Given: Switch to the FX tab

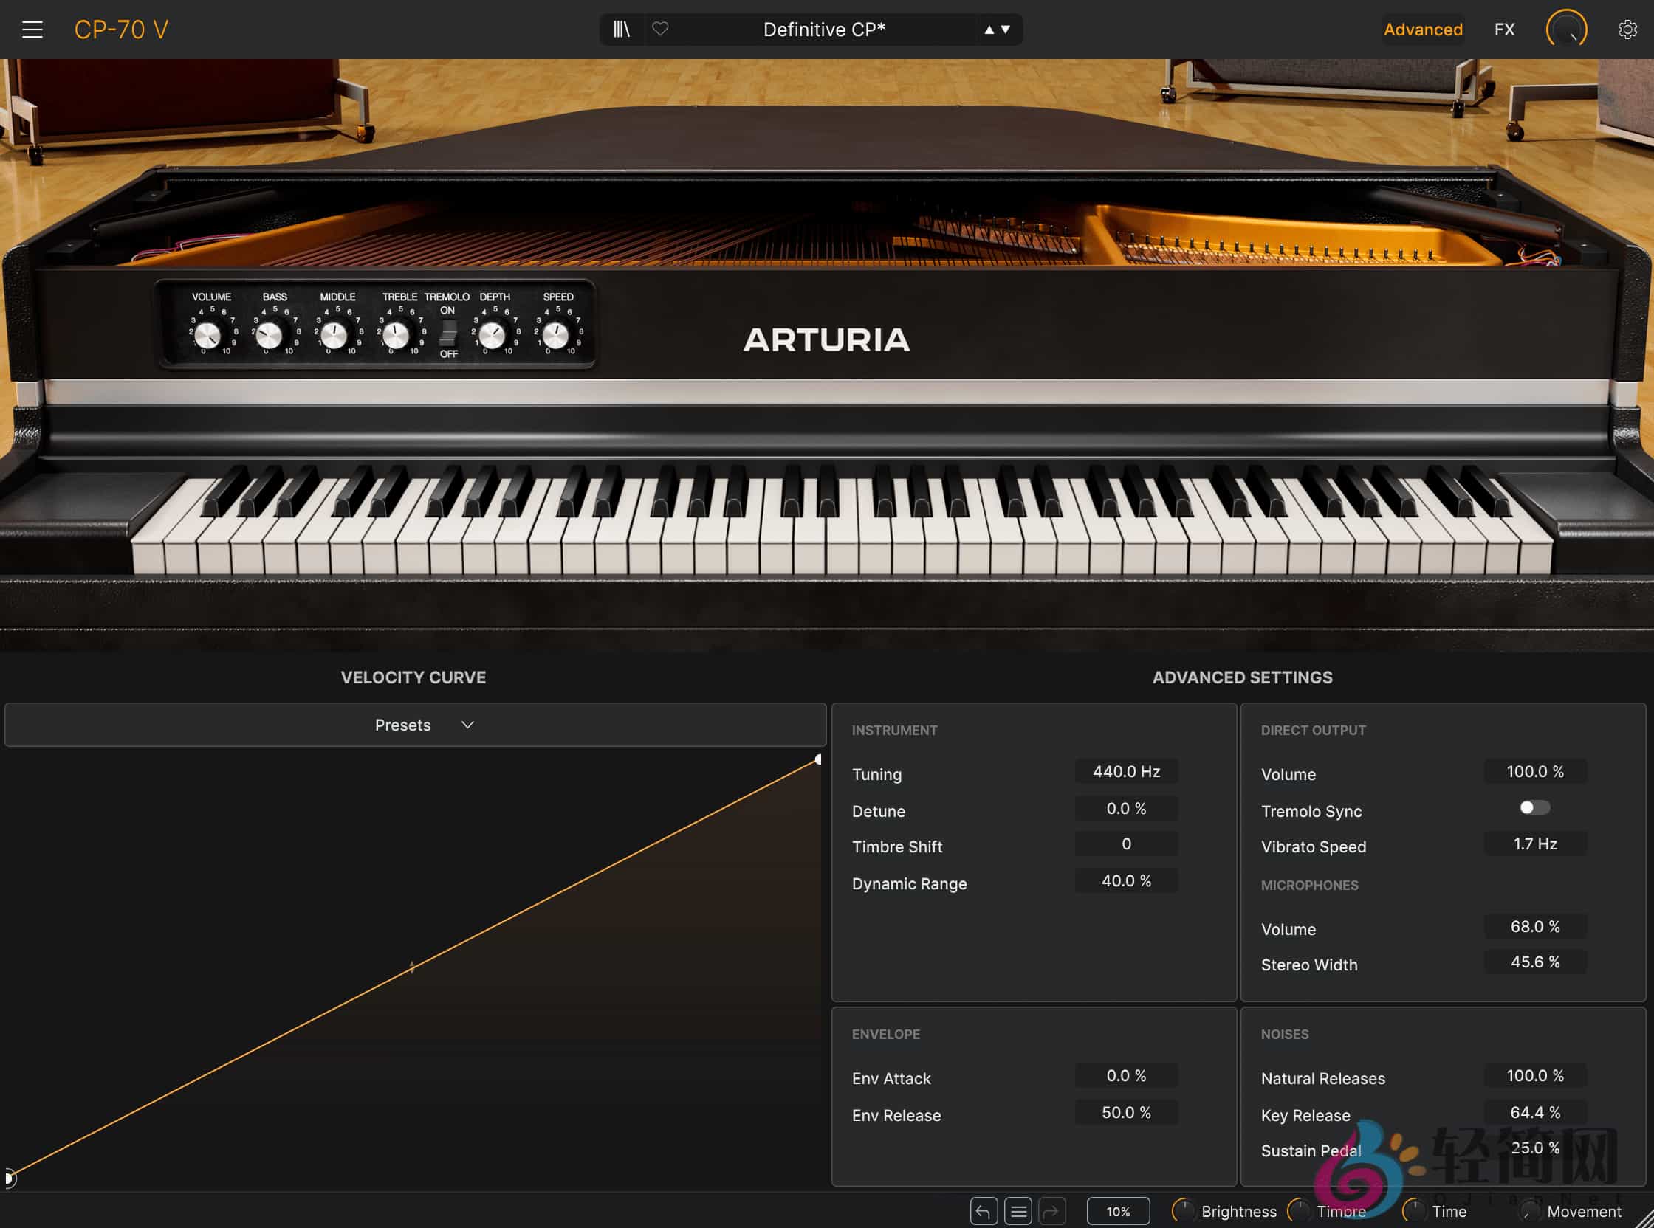Looking at the screenshot, I should pyautogui.click(x=1504, y=30).
